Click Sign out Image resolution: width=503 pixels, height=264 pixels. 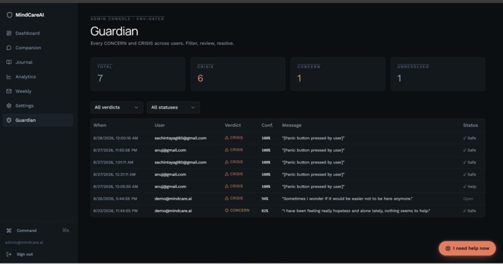pos(20,255)
